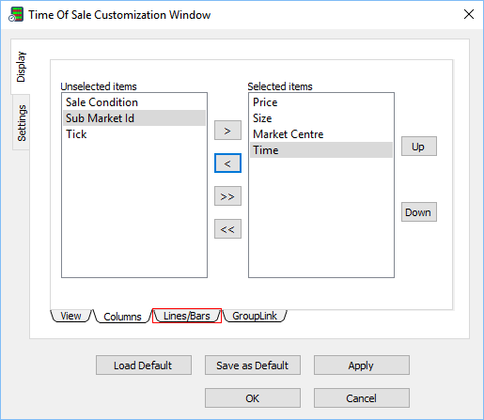Click the move right '>' arrow button
The height and width of the screenshot is (420, 484).
pyautogui.click(x=227, y=131)
